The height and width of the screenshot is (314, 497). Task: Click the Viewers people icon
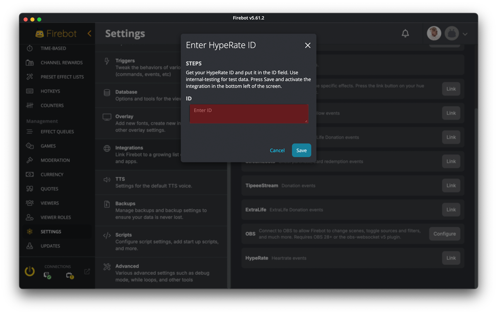click(30, 203)
